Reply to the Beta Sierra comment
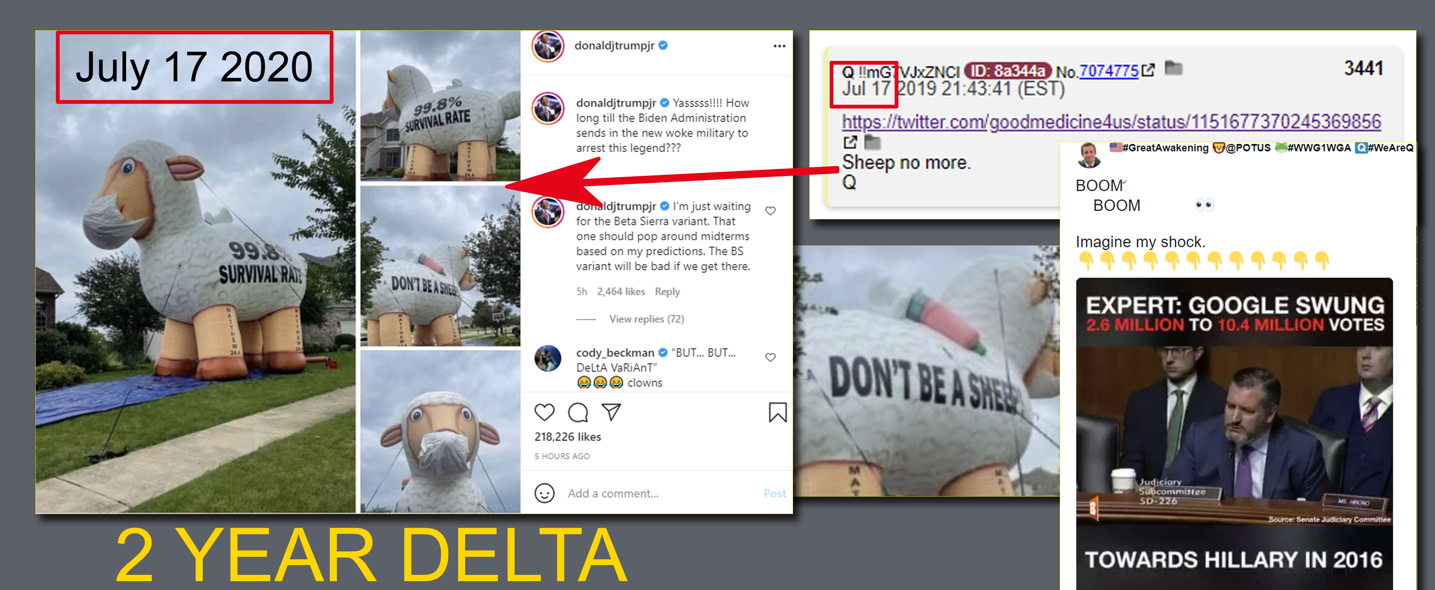 (667, 292)
